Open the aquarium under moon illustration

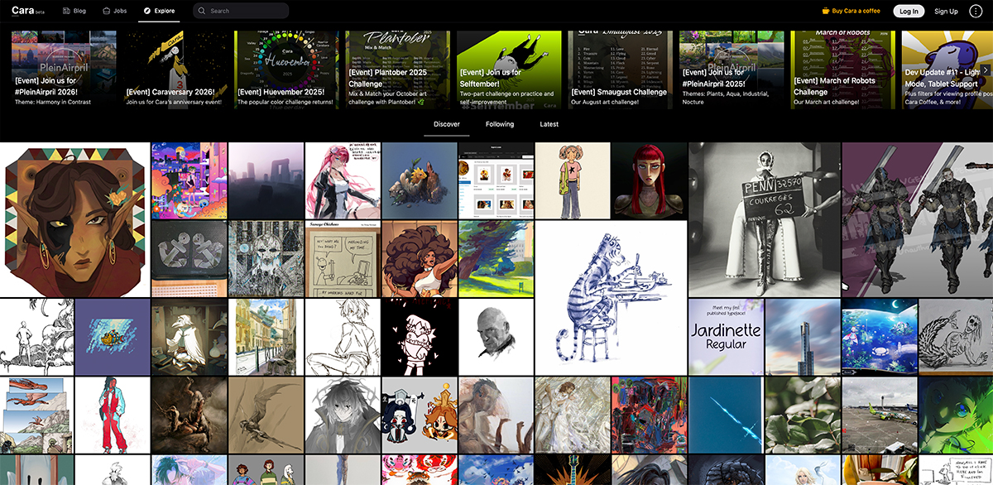tap(880, 337)
